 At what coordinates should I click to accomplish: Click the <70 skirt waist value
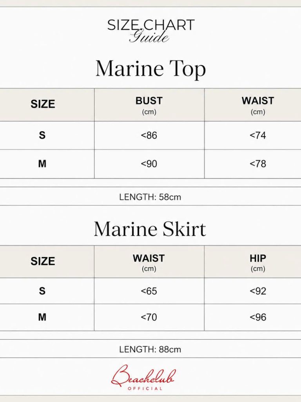coord(149,317)
